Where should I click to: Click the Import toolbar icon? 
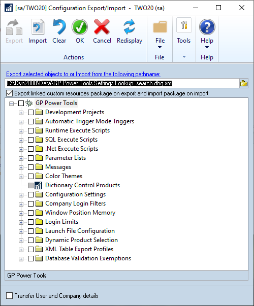pyautogui.click(x=38, y=27)
